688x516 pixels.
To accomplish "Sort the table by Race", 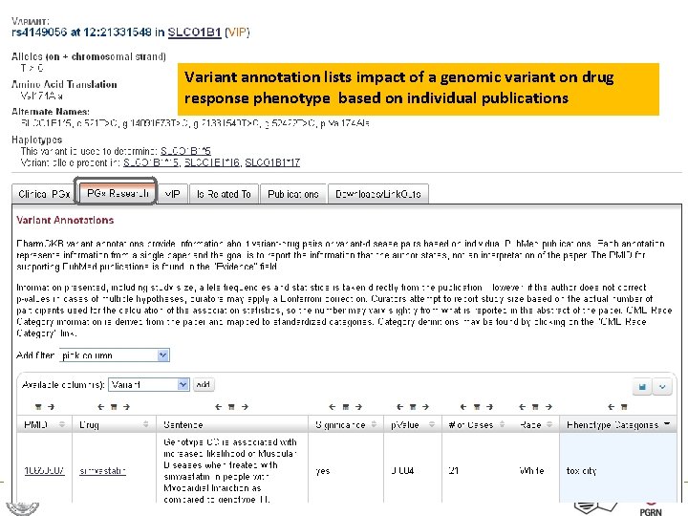I will pyautogui.click(x=548, y=424).
